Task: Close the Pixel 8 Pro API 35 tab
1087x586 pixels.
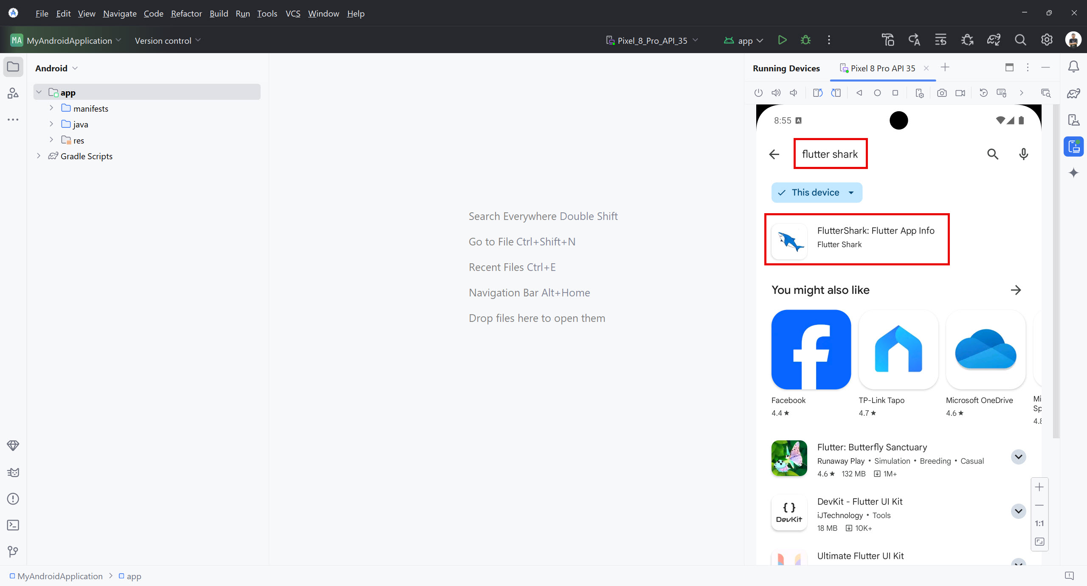Action: (926, 68)
